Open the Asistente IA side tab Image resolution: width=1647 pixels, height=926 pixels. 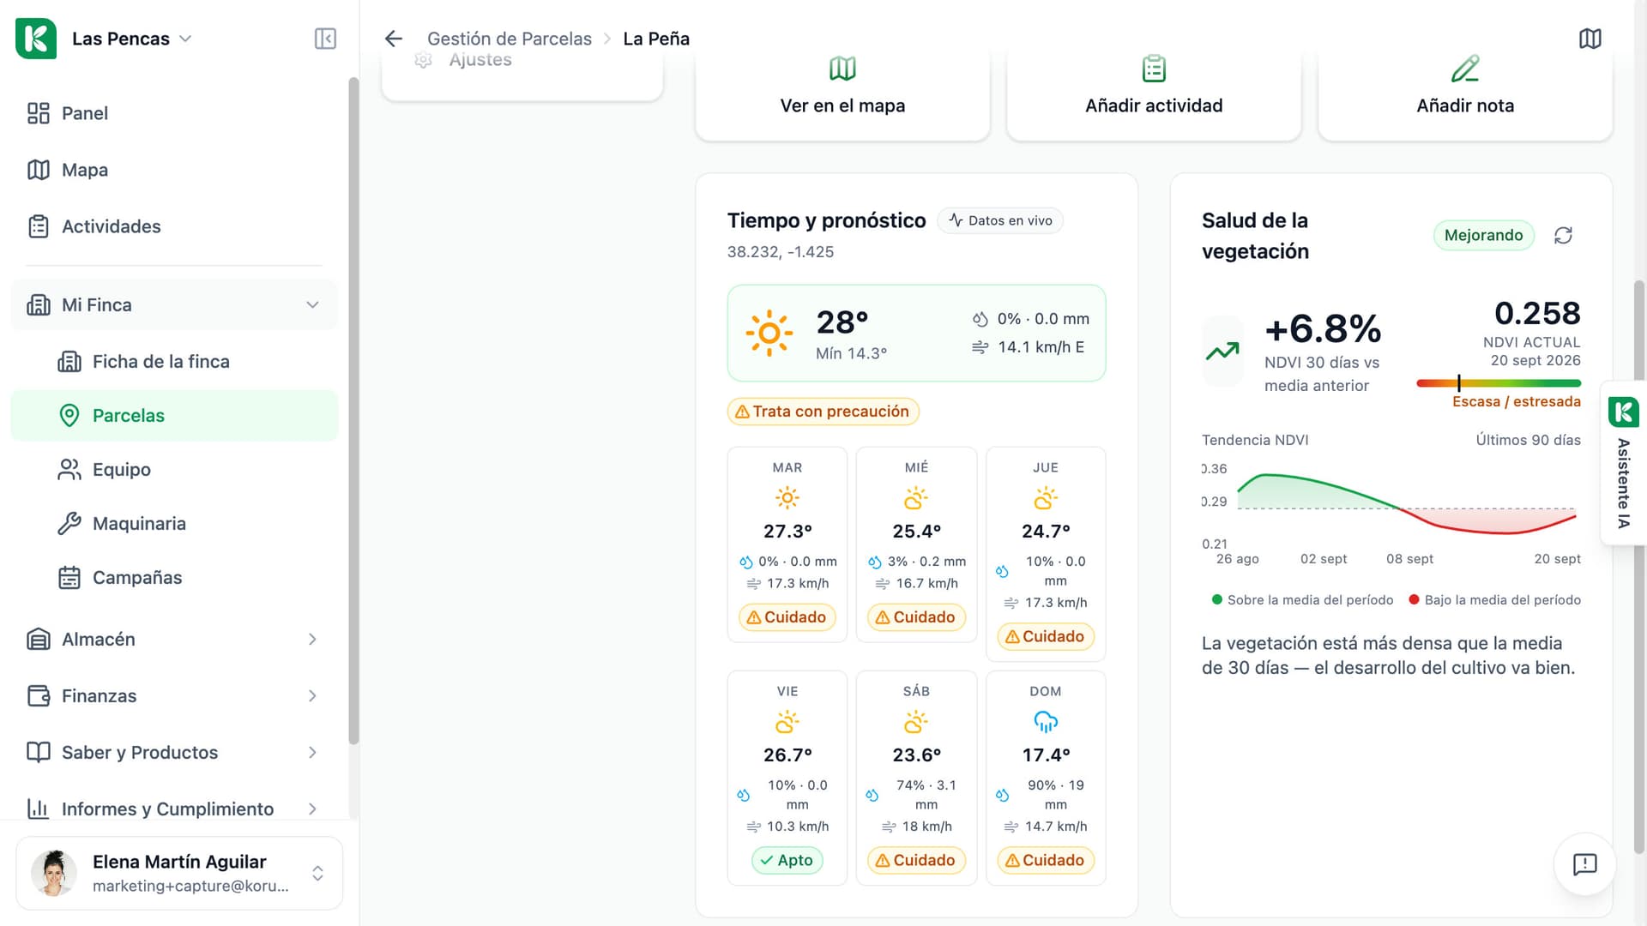pos(1624,463)
